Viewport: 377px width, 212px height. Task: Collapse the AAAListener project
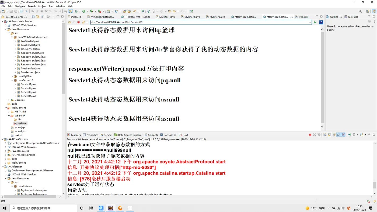pyautogui.click(x=3, y=167)
